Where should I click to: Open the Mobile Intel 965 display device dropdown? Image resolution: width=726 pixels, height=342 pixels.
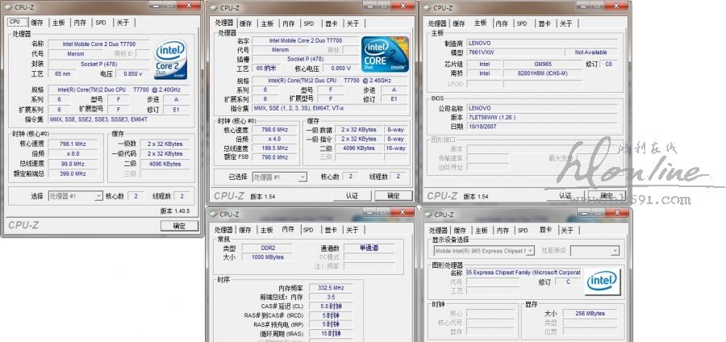[483, 251]
